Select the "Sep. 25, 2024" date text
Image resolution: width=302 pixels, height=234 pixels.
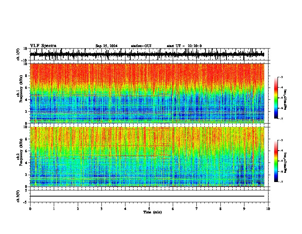[106, 46]
